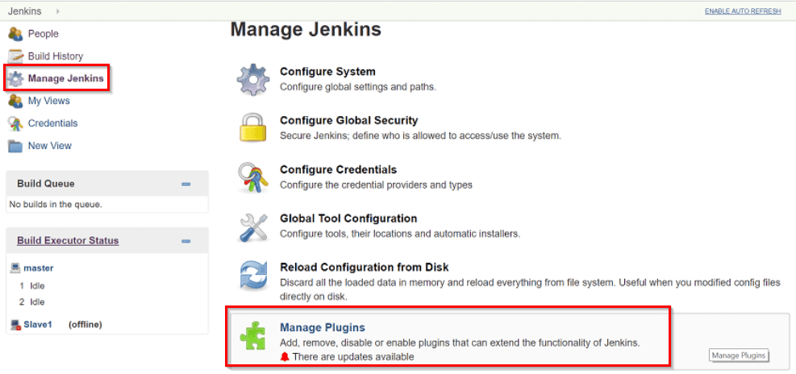Collapse the Build Queue panel

pyautogui.click(x=185, y=185)
